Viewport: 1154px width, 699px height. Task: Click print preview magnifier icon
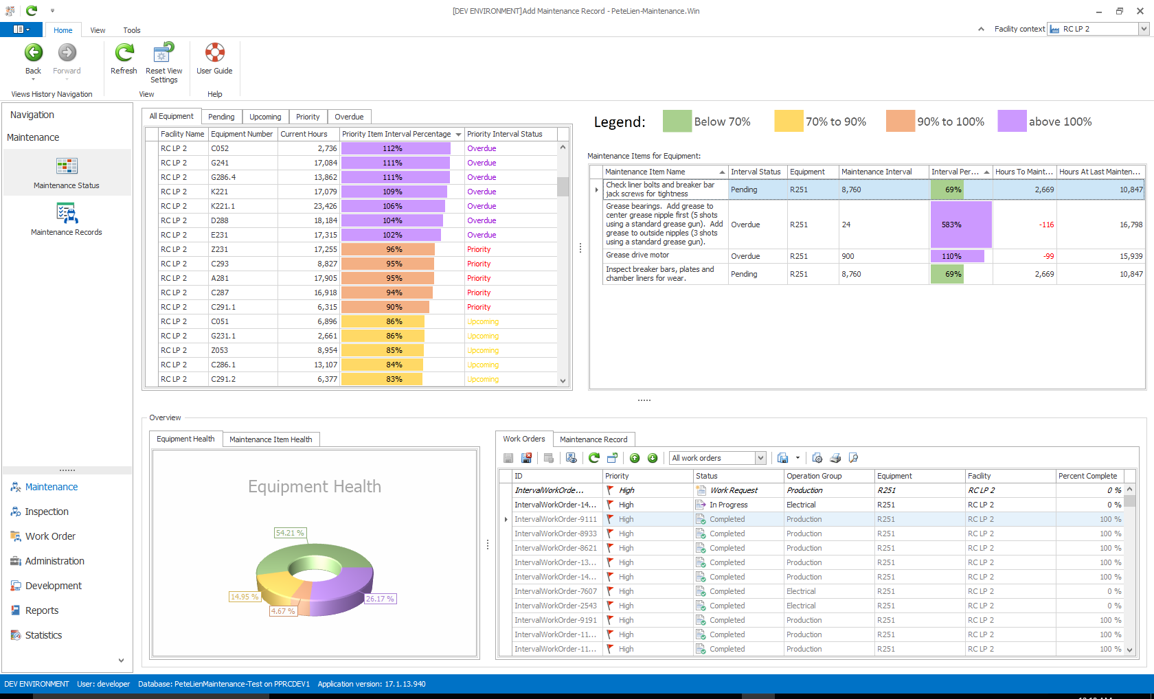click(853, 458)
